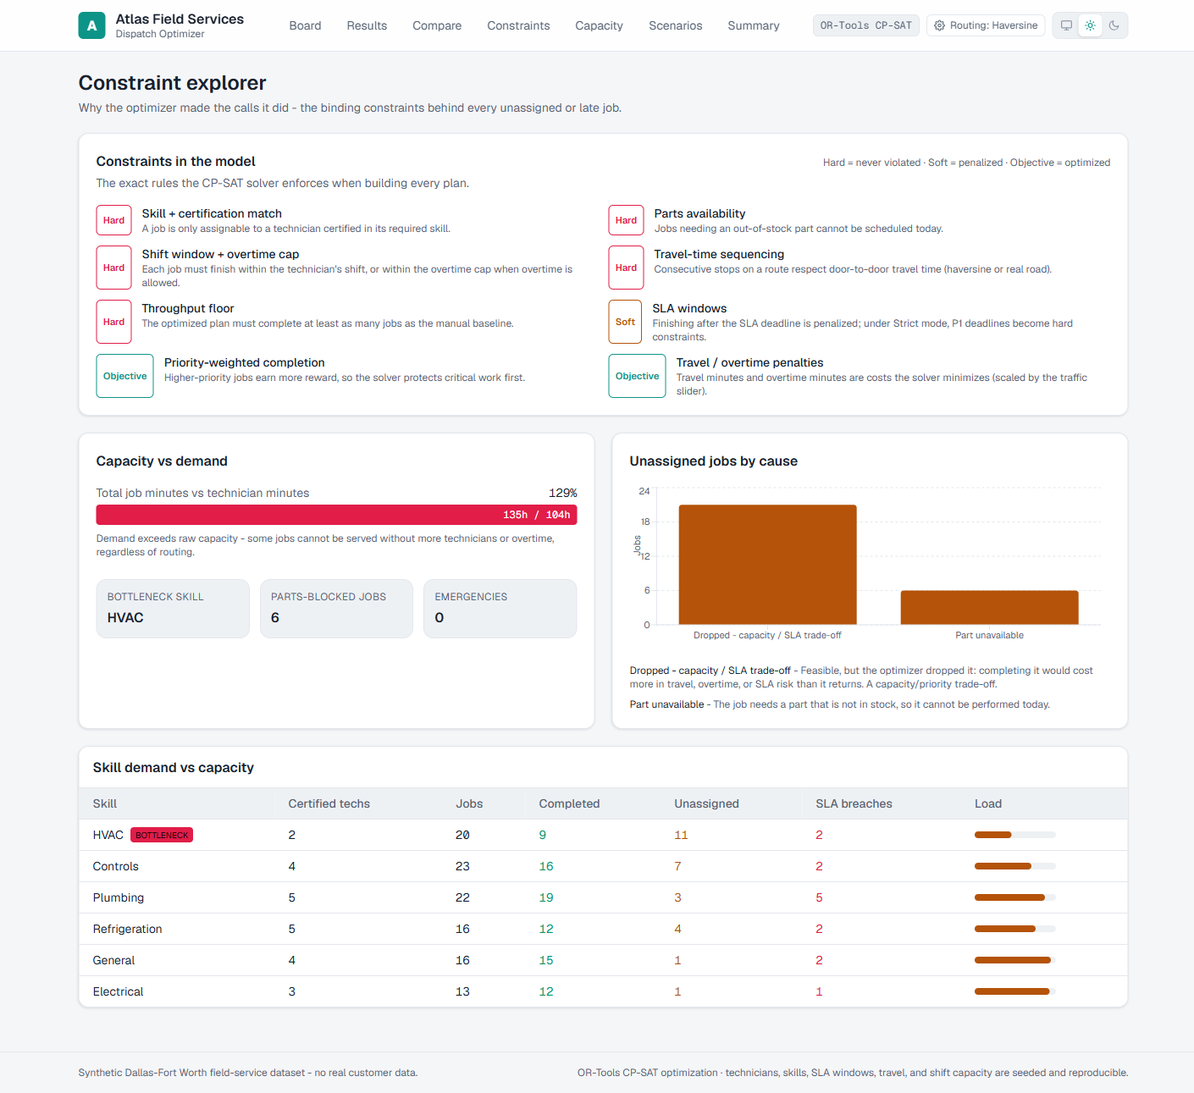1194x1093 pixels.
Task: Click the Part unavailable axis label
Action: [x=989, y=635]
